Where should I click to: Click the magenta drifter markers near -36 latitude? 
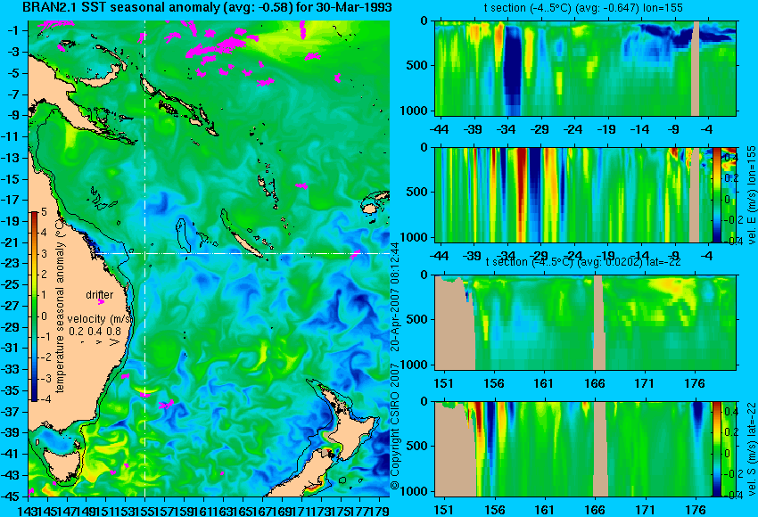coord(166,404)
